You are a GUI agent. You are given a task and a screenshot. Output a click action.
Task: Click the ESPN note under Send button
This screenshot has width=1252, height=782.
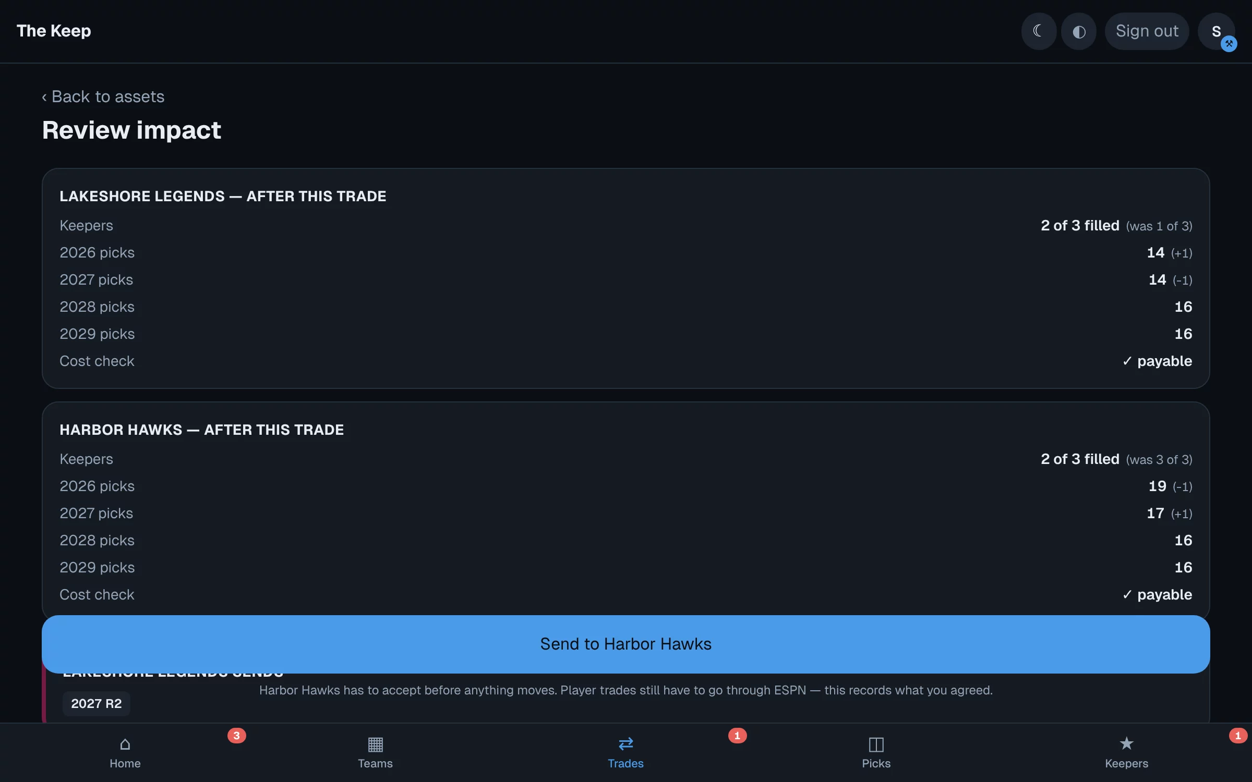(625, 690)
